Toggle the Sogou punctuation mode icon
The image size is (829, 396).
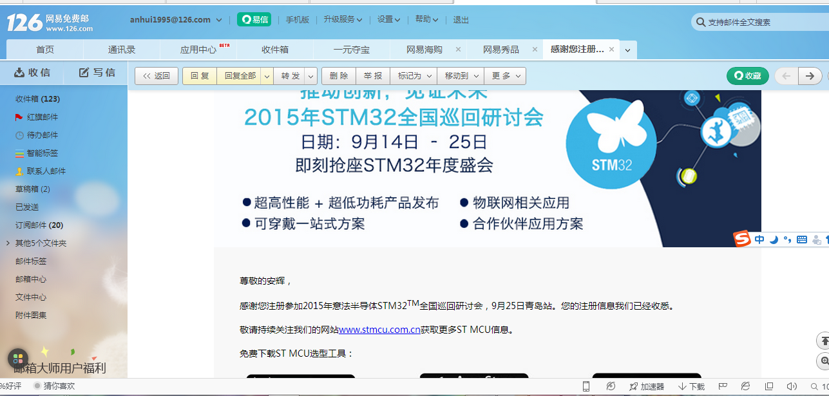point(787,240)
